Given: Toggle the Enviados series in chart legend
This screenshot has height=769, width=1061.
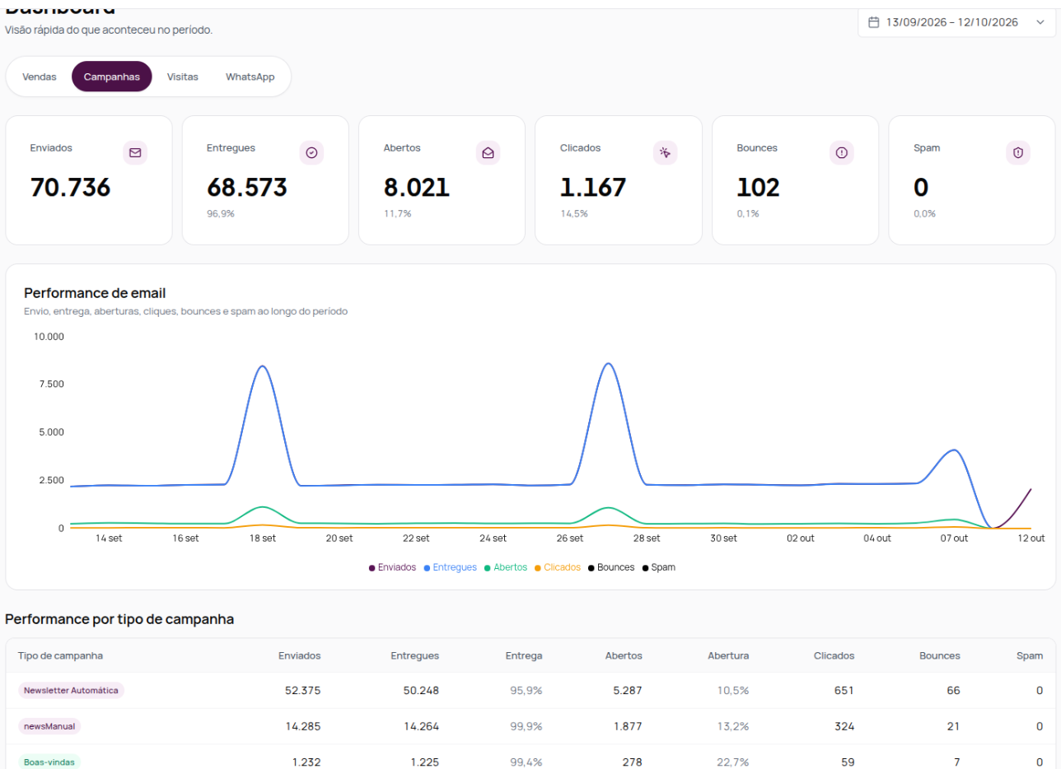Looking at the screenshot, I should tap(392, 567).
